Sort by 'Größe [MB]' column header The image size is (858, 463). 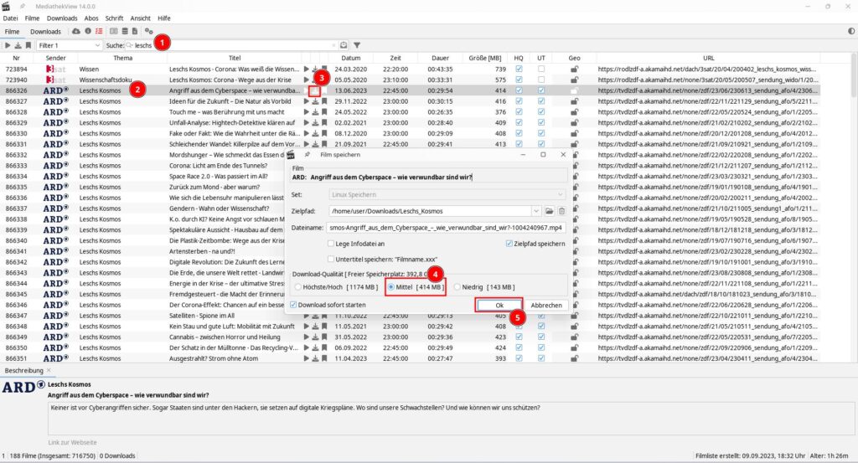point(485,58)
